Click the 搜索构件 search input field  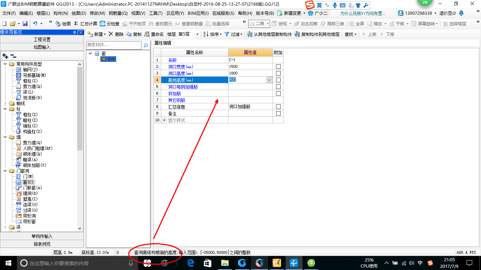coord(114,45)
